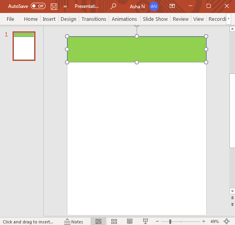Switch to Slide Show tab

(155, 19)
